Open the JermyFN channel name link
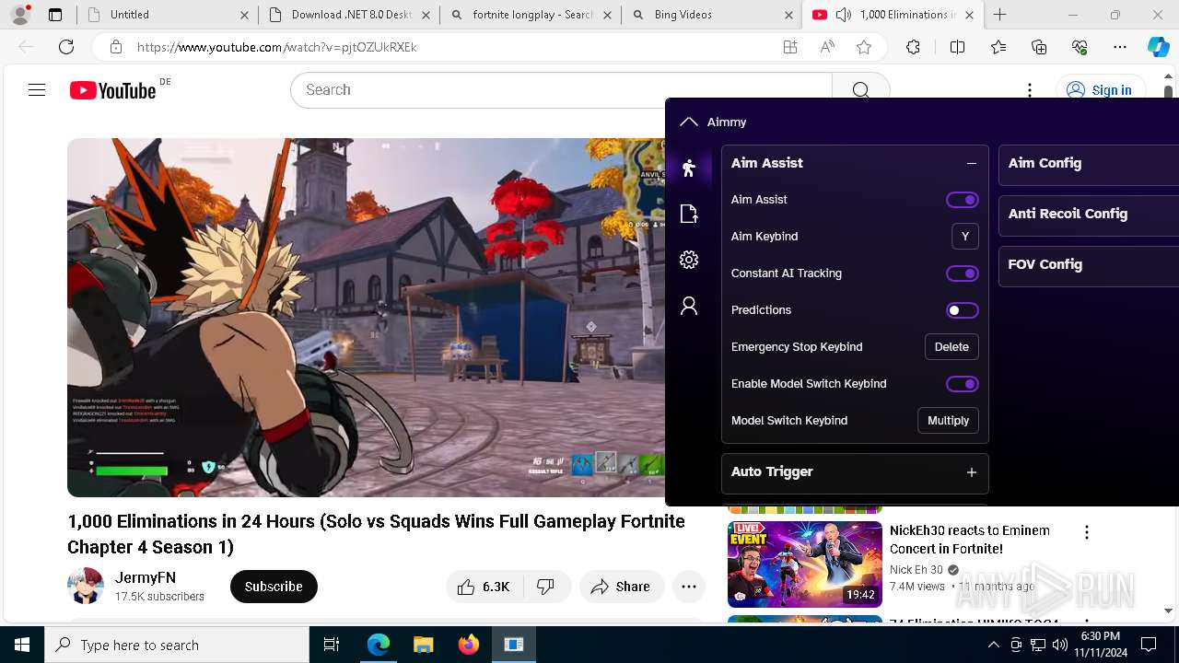 [x=146, y=577]
